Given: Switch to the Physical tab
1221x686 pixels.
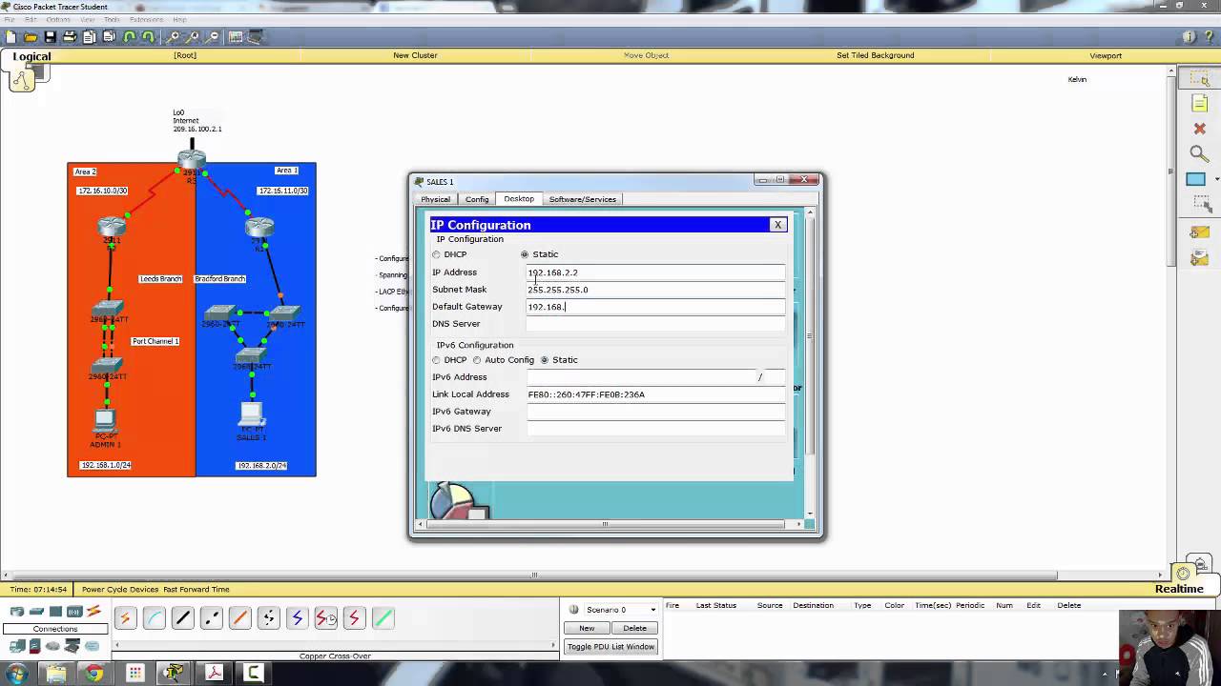Looking at the screenshot, I should pos(435,199).
